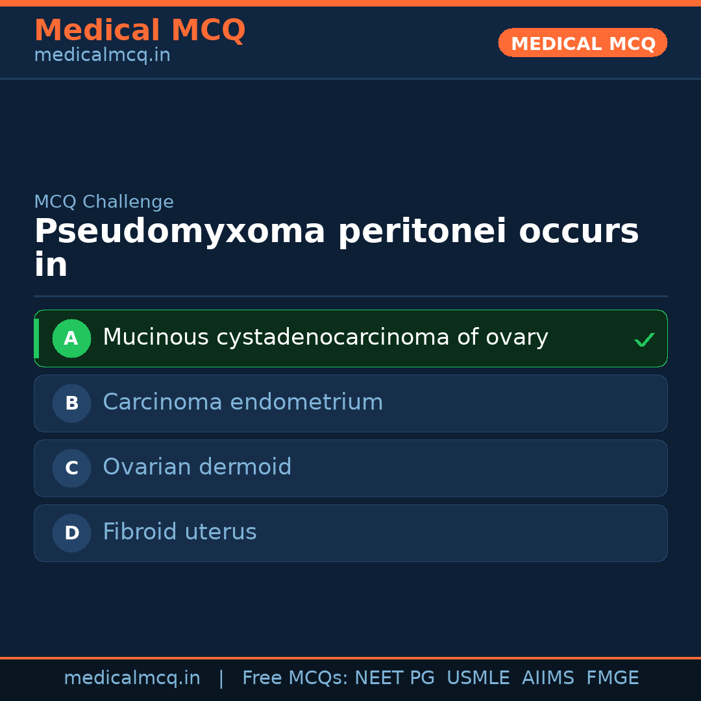Click the circular D letter badge
Screen dimensions: 701x701
(x=71, y=533)
